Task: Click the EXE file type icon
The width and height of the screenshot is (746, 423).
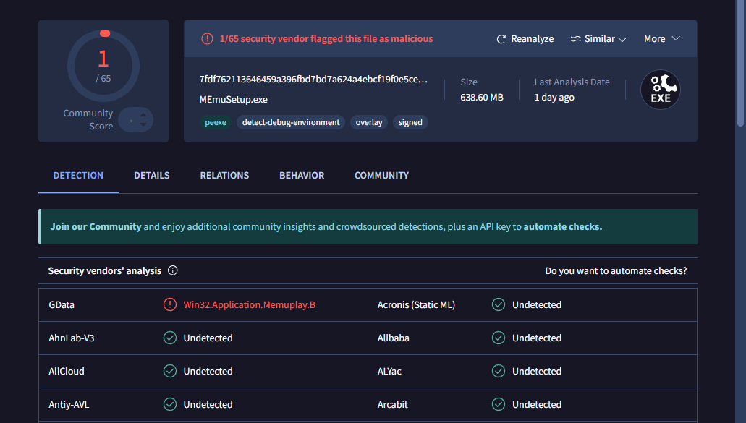Action: [x=661, y=90]
